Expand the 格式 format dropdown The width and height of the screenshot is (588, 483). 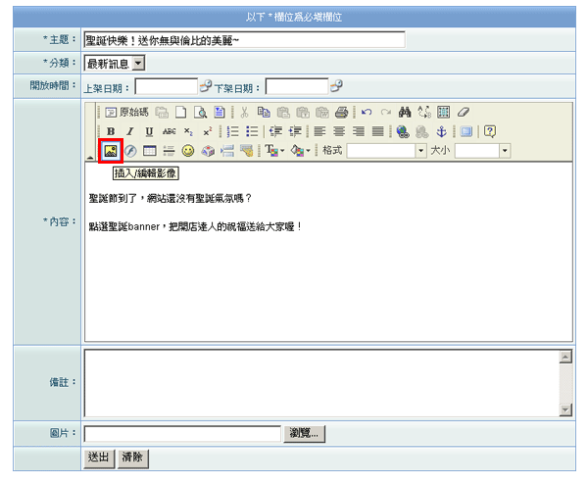coord(420,151)
